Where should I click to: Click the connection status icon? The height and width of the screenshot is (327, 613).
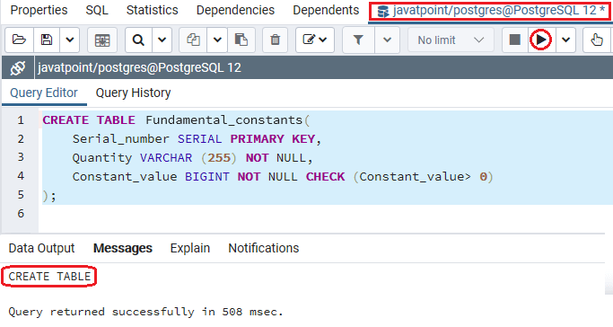pyautogui.click(x=18, y=68)
